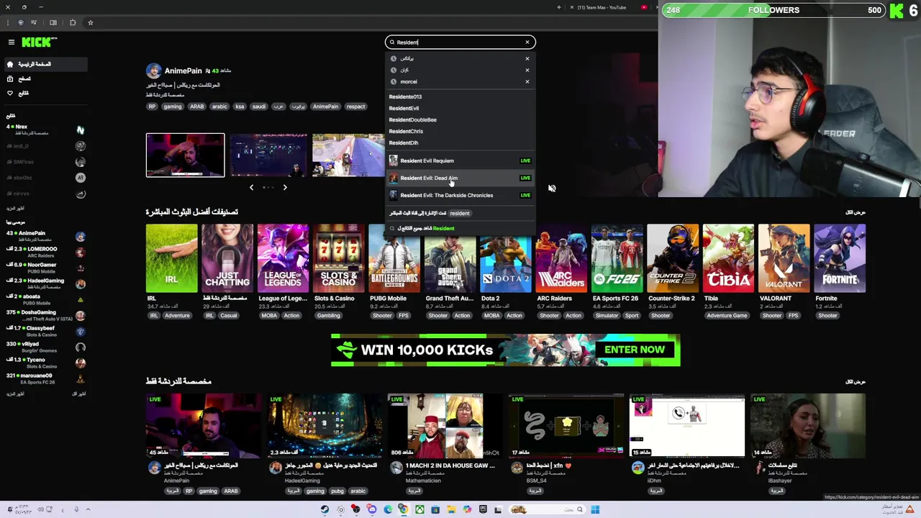Open the Resident Evil Requiem category
Image resolution: width=921 pixels, height=518 pixels.
pos(460,160)
